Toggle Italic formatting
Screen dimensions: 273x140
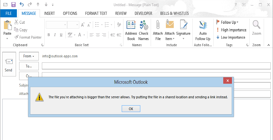click(x=55, y=35)
